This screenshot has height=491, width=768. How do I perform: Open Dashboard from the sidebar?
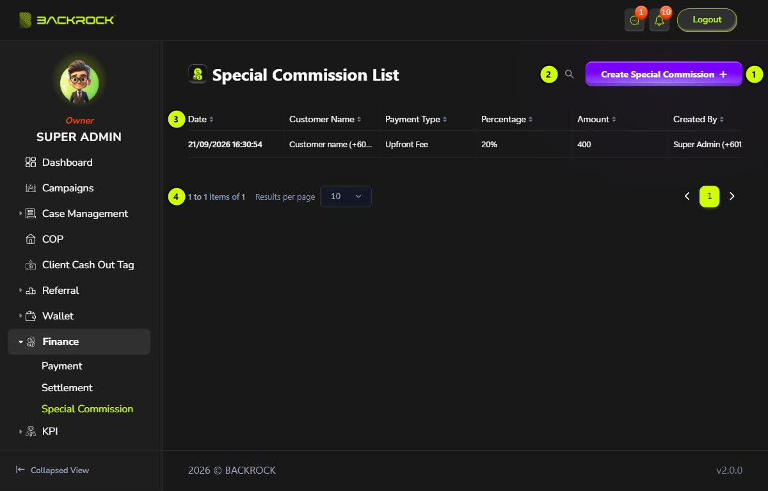(x=67, y=163)
